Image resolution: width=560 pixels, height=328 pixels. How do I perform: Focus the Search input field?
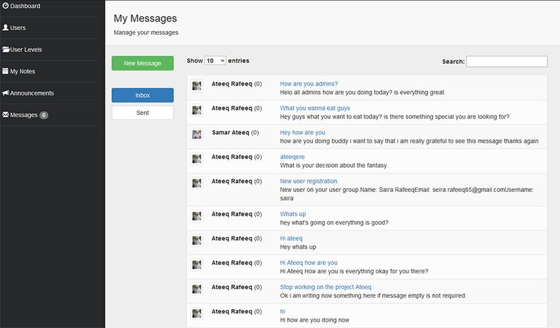coord(506,61)
